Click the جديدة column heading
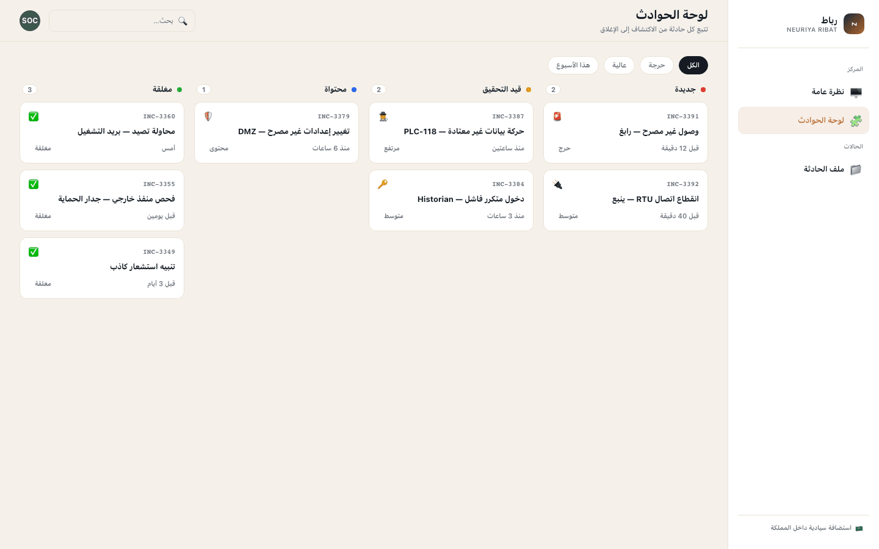Image resolution: width=879 pixels, height=549 pixels. [x=685, y=90]
